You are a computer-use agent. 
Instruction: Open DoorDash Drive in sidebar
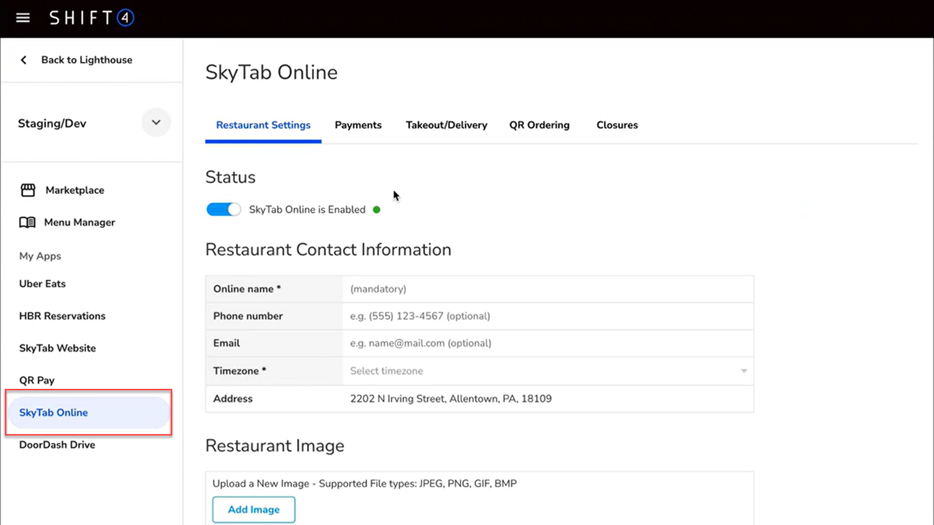pos(57,445)
